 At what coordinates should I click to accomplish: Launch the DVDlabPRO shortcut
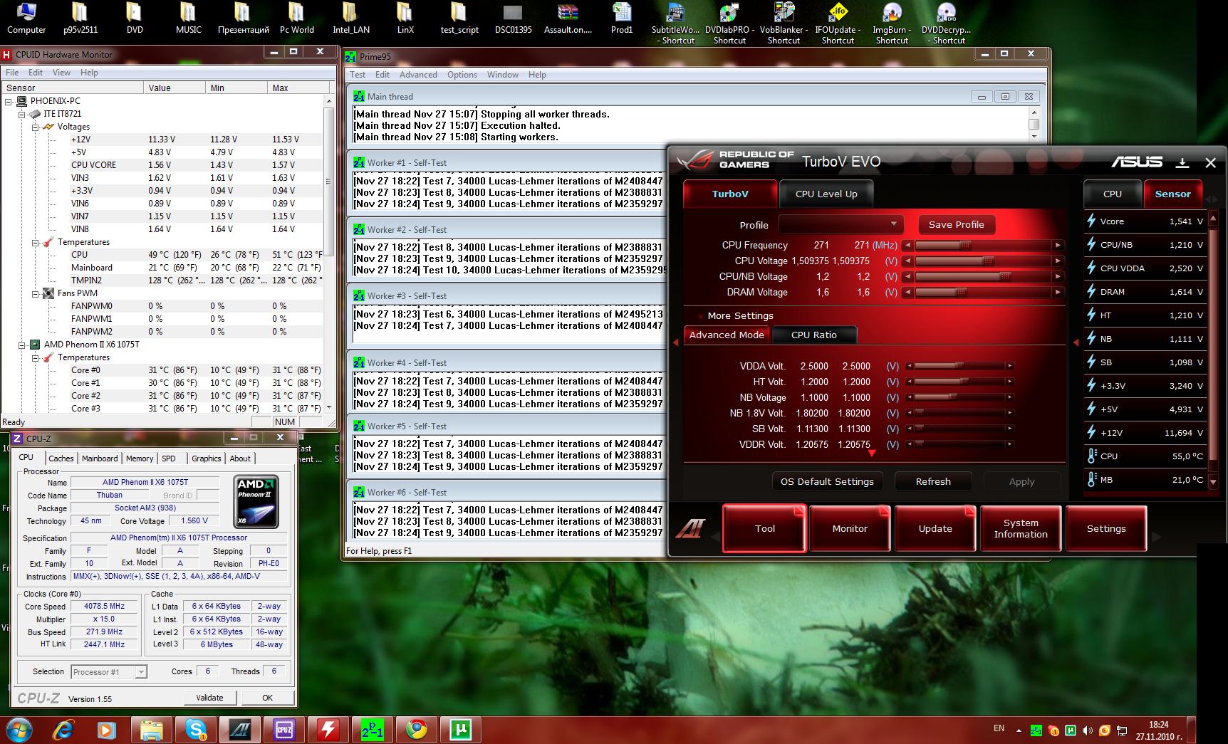729,23
